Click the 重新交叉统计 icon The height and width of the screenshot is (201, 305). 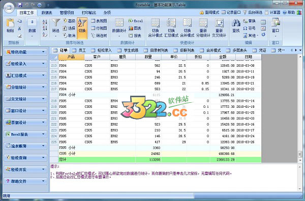(x=219, y=23)
